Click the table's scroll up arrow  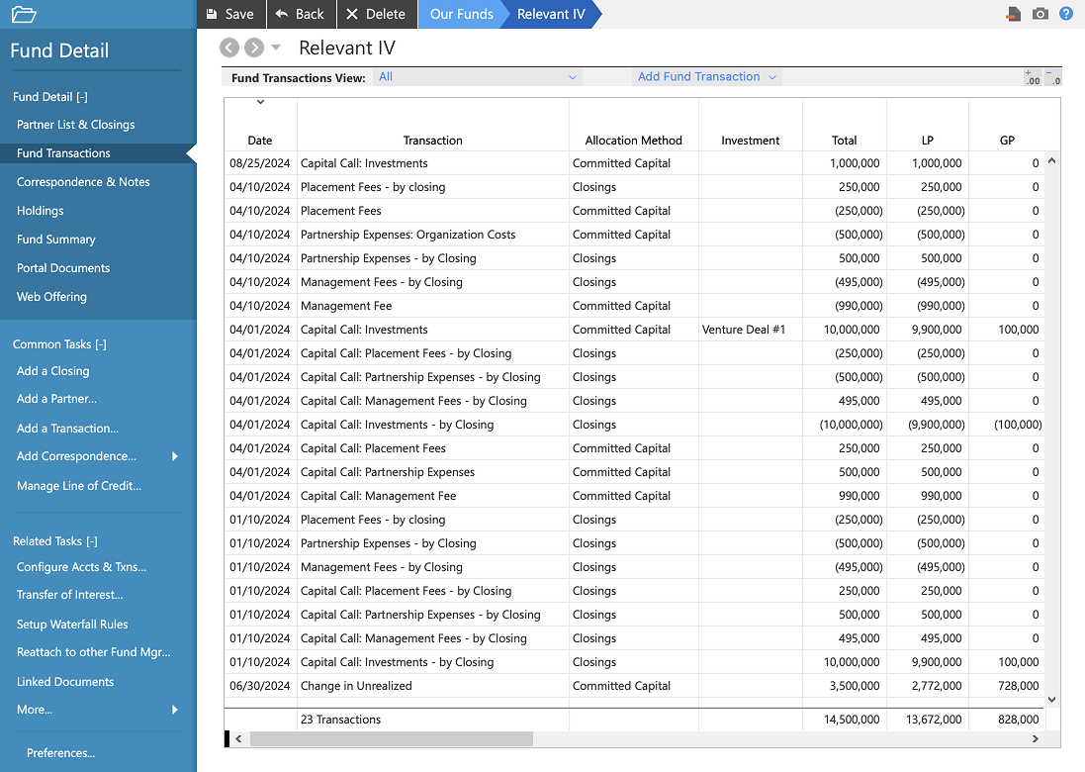point(1051,160)
